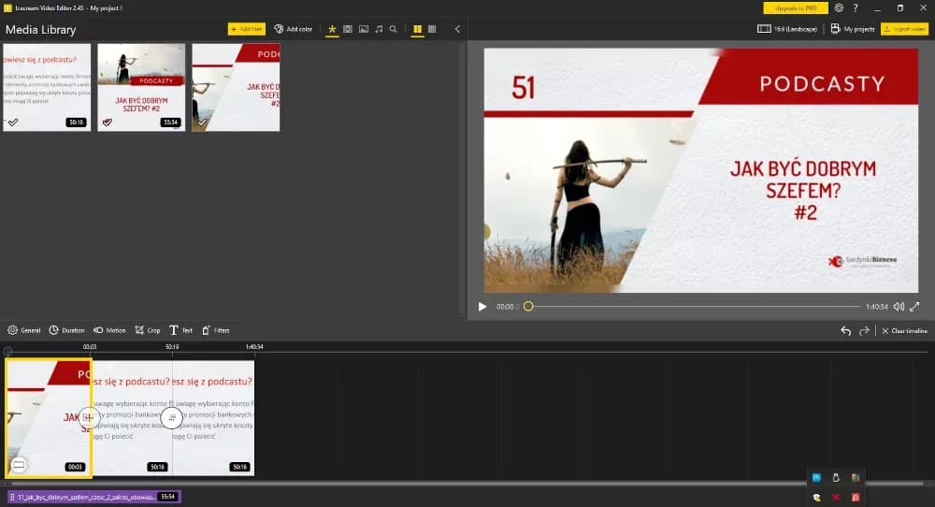This screenshot has height=507, width=935.
Task: Open the 16:9 (Landscape) aspect ratio dropdown
Action: [787, 29]
